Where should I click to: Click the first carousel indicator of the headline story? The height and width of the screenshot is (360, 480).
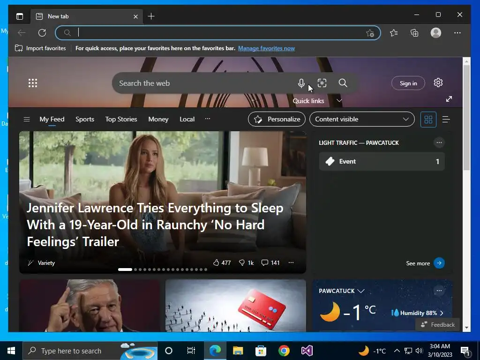click(125, 270)
